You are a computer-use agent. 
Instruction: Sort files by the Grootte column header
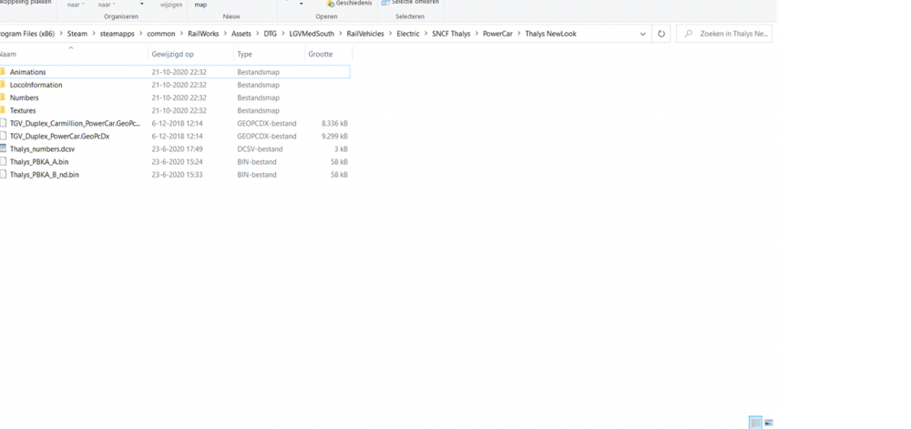(320, 55)
